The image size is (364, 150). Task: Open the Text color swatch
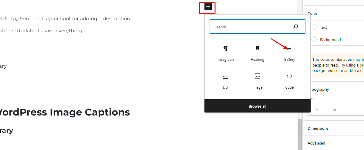tap(315, 27)
